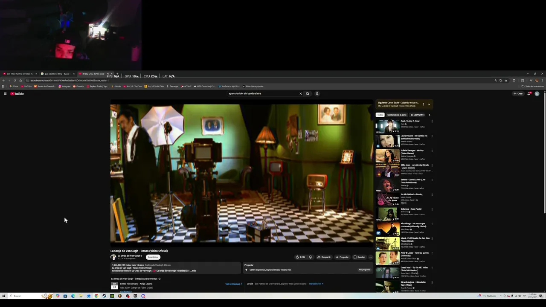Go back in browser history
This screenshot has height=307, width=546.
[3, 81]
